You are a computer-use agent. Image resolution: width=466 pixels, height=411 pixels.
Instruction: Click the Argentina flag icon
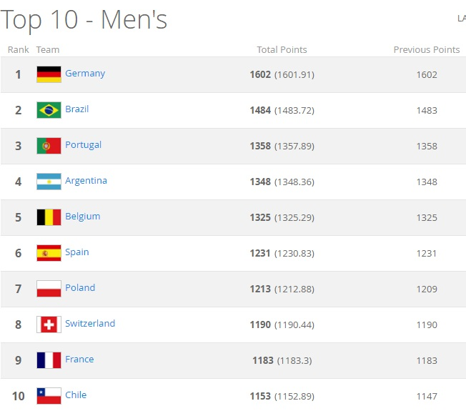tap(49, 182)
